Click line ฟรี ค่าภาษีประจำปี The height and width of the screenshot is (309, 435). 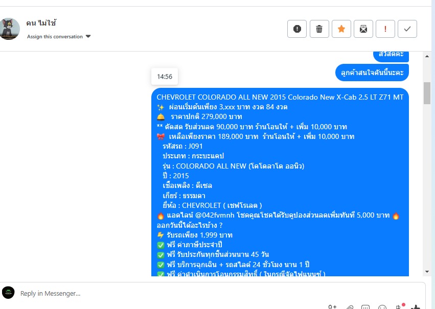pyautogui.click(x=190, y=245)
